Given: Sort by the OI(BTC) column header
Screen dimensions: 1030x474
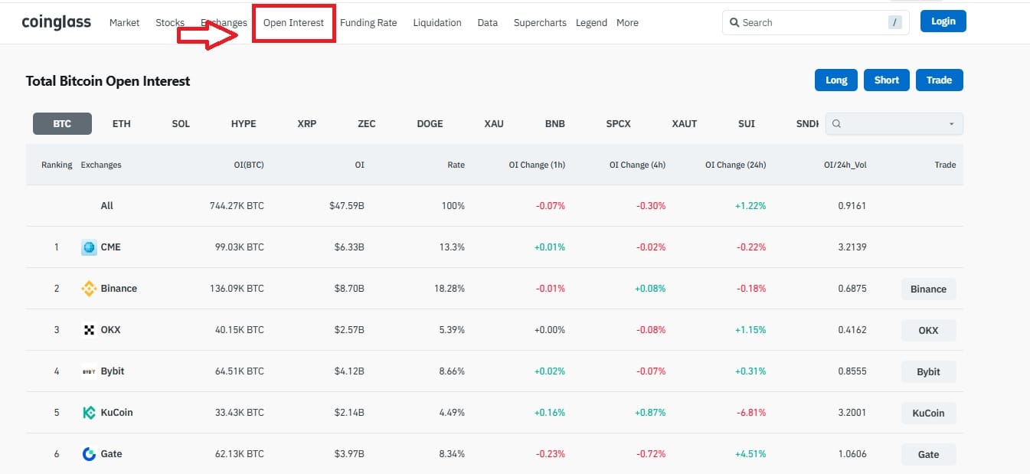Looking at the screenshot, I should click(x=249, y=165).
